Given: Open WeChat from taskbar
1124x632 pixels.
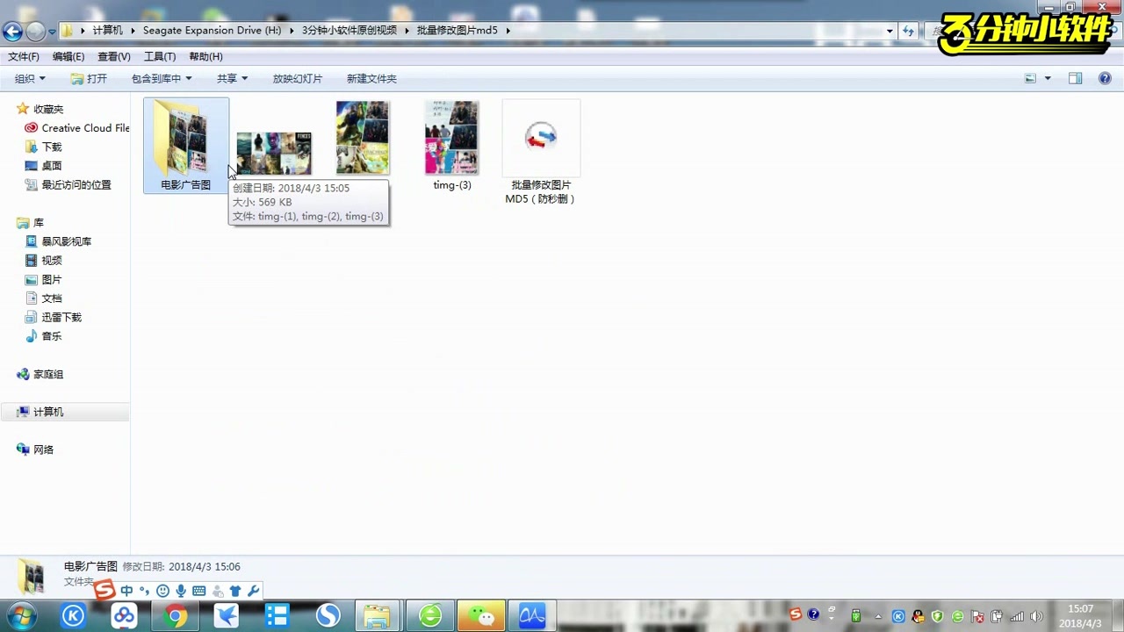Looking at the screenshot, I should point(481,616).
